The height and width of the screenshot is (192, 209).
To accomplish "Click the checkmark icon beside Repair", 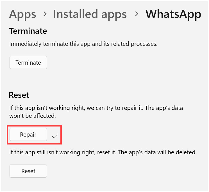I will 54,136.
